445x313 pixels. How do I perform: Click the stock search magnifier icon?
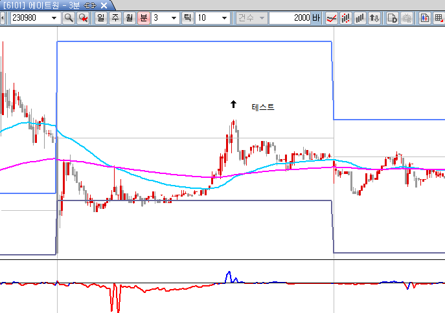coord(69,18)
